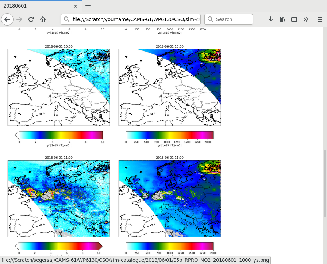
Task: Reload the current page
Action: pyautogui.click(x=31, y=19)
